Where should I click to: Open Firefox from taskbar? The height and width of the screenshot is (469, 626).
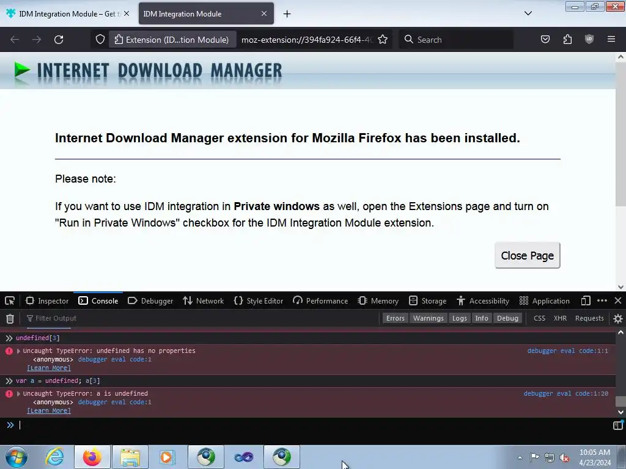(92, 457)
